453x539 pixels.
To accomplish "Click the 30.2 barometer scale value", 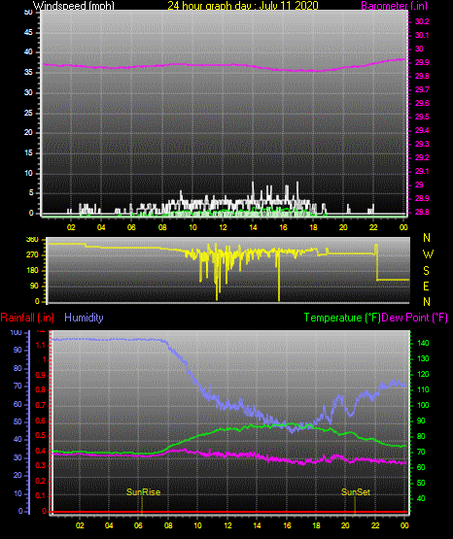I will point(422,21).
